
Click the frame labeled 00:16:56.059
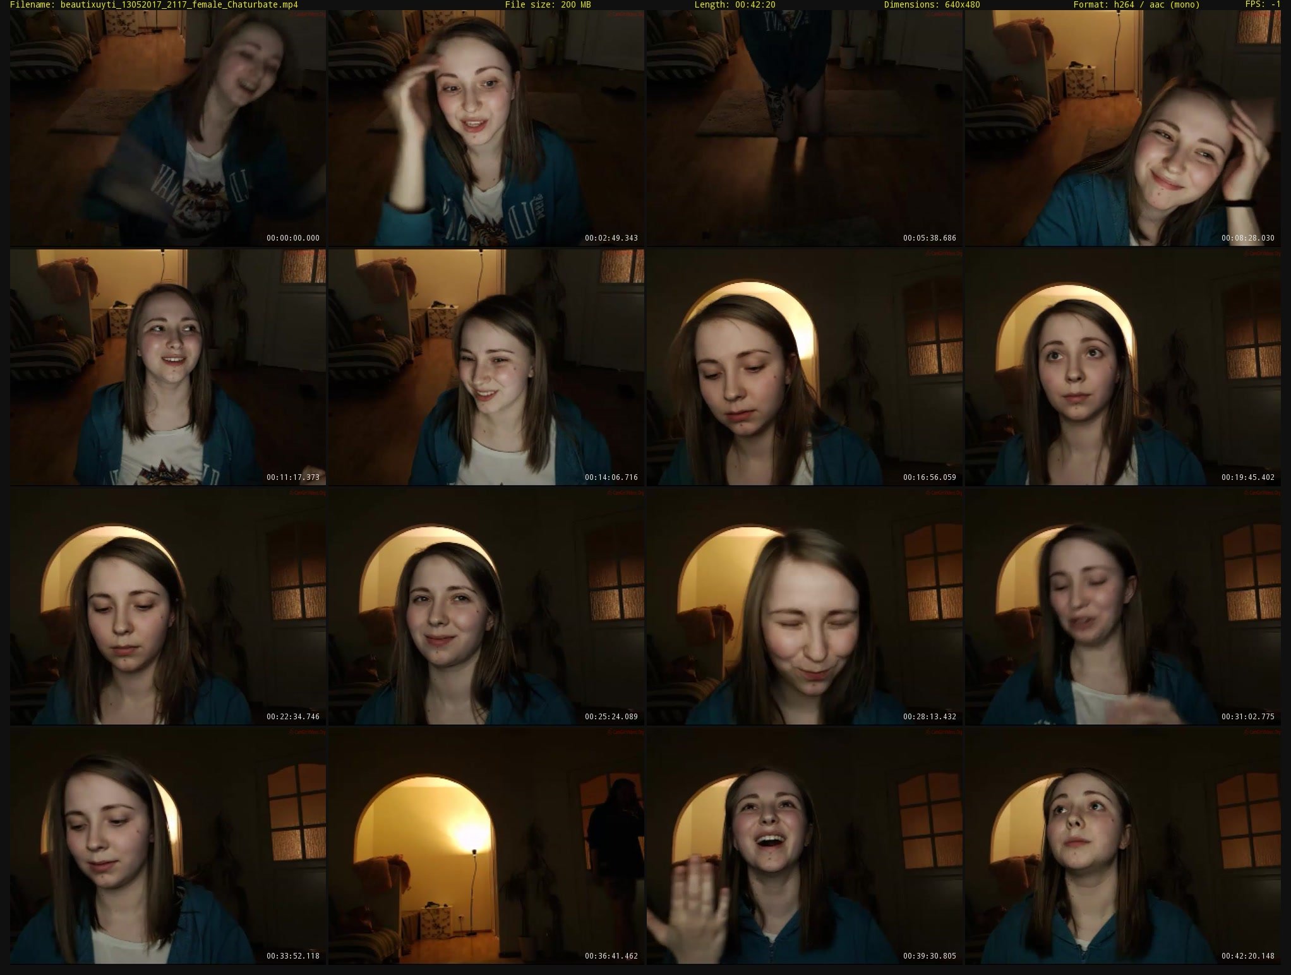coord(805,367)
